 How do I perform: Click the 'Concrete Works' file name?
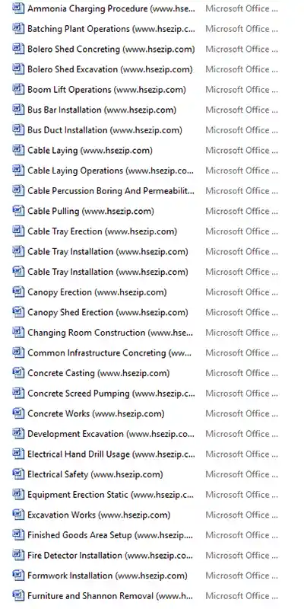(96, 413)
